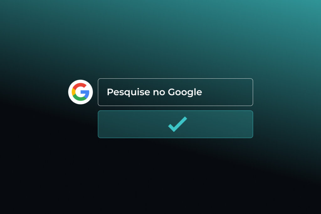Submit using the wide teal confirm bar
Screen dimensions: 321x214
pyautogui.click(x=176, y=124)
